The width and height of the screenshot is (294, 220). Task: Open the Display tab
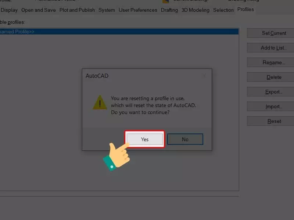coord(9,10)
